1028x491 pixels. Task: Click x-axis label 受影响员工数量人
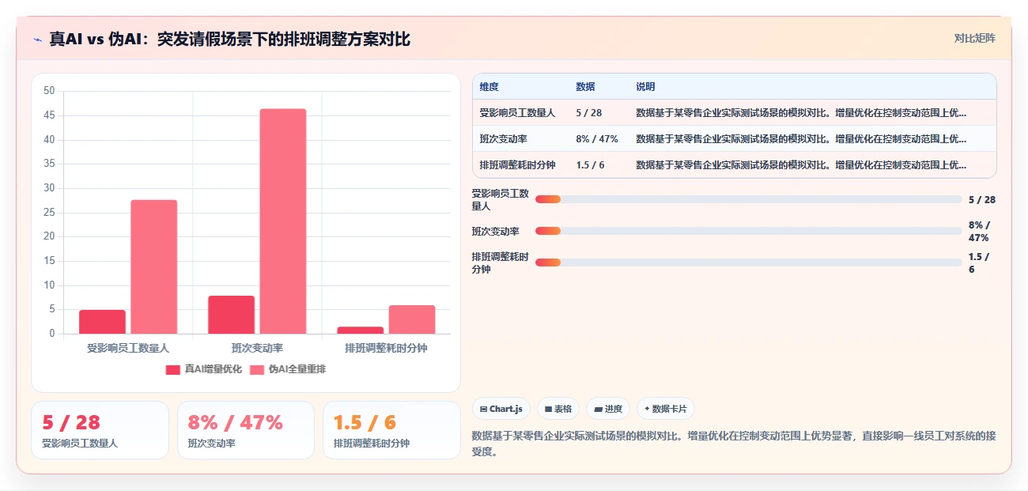click(128, 348)
